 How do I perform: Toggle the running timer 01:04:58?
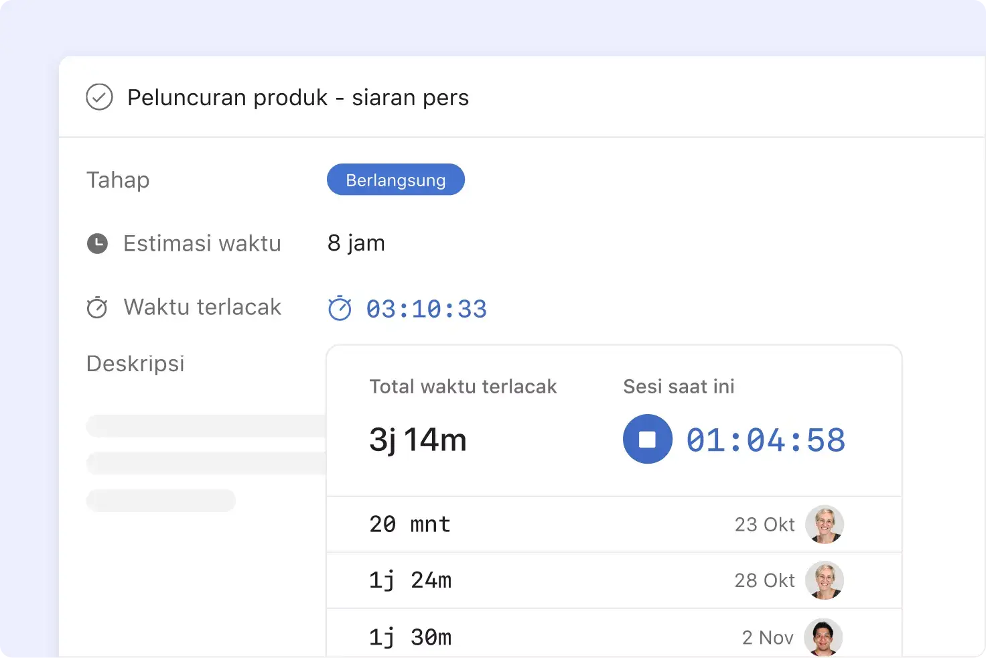pyautogui.click(x=766, y=439)
